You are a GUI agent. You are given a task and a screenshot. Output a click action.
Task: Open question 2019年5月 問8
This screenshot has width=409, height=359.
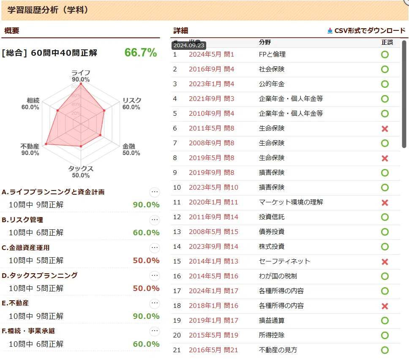(x=212, y=158)
